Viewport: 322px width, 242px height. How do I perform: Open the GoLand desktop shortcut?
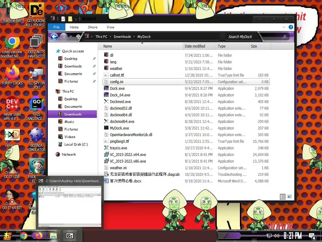tap(36, 108)
